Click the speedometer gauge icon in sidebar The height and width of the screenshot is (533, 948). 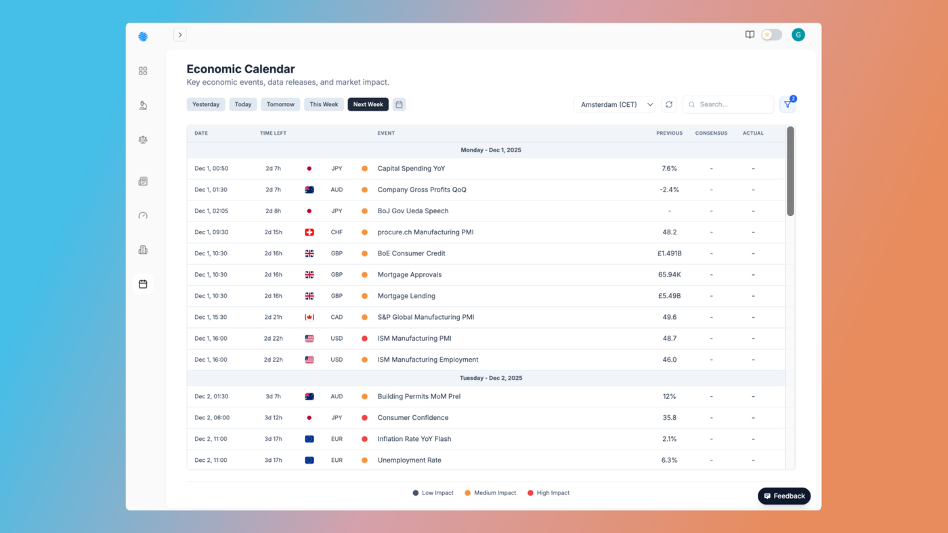click(143, 216)
